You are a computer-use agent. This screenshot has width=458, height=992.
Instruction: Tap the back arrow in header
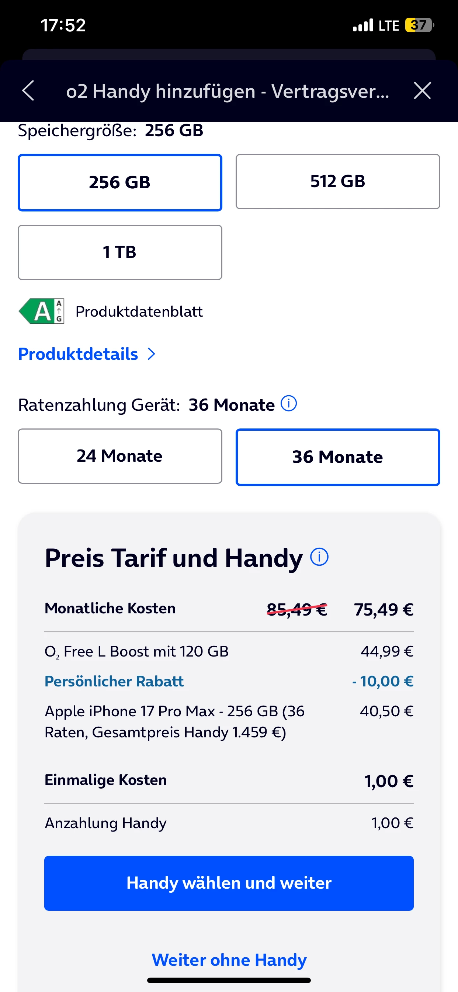click(x=28, y=90)
